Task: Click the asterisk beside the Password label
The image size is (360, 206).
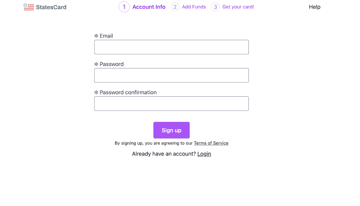Action: coord(96,64)
